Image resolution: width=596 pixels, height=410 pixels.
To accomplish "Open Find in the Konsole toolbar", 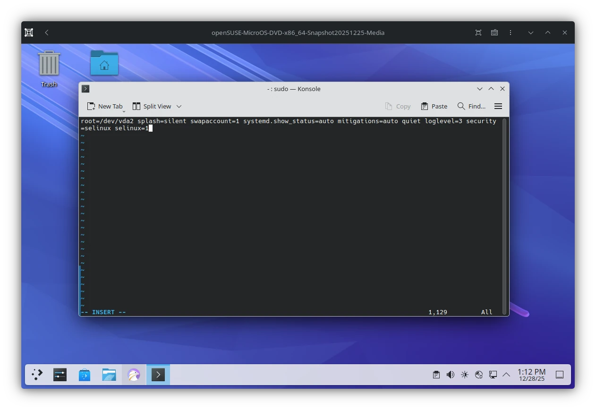I will (471, 106).
